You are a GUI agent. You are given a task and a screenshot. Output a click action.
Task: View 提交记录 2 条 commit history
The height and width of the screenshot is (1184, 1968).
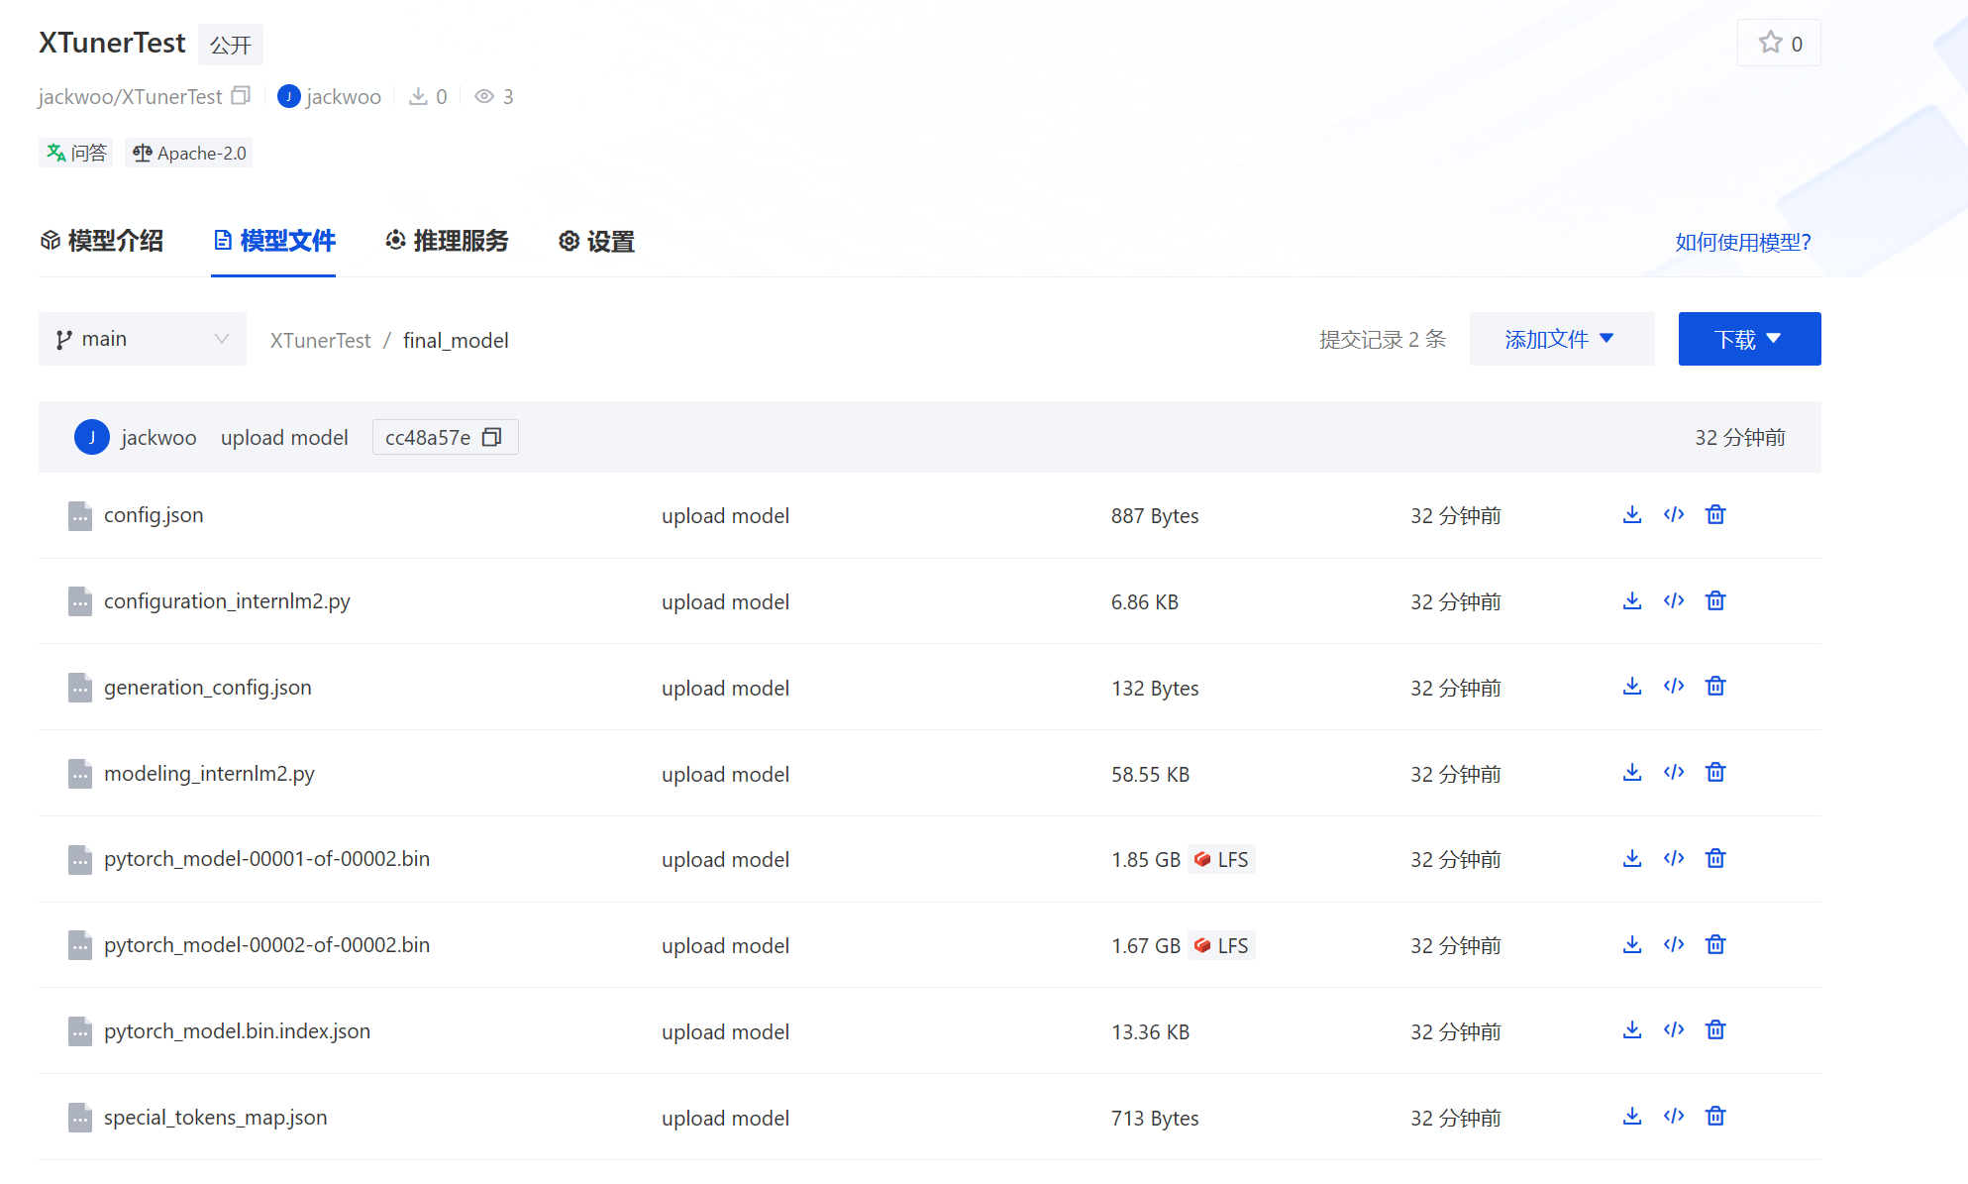(x=1382, y=339)
